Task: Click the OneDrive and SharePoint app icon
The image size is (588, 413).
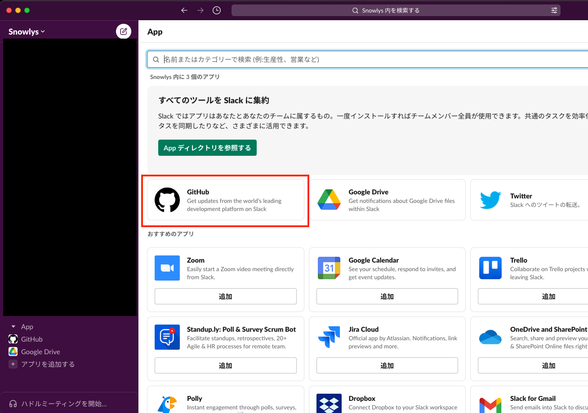Action: (490, 337)
